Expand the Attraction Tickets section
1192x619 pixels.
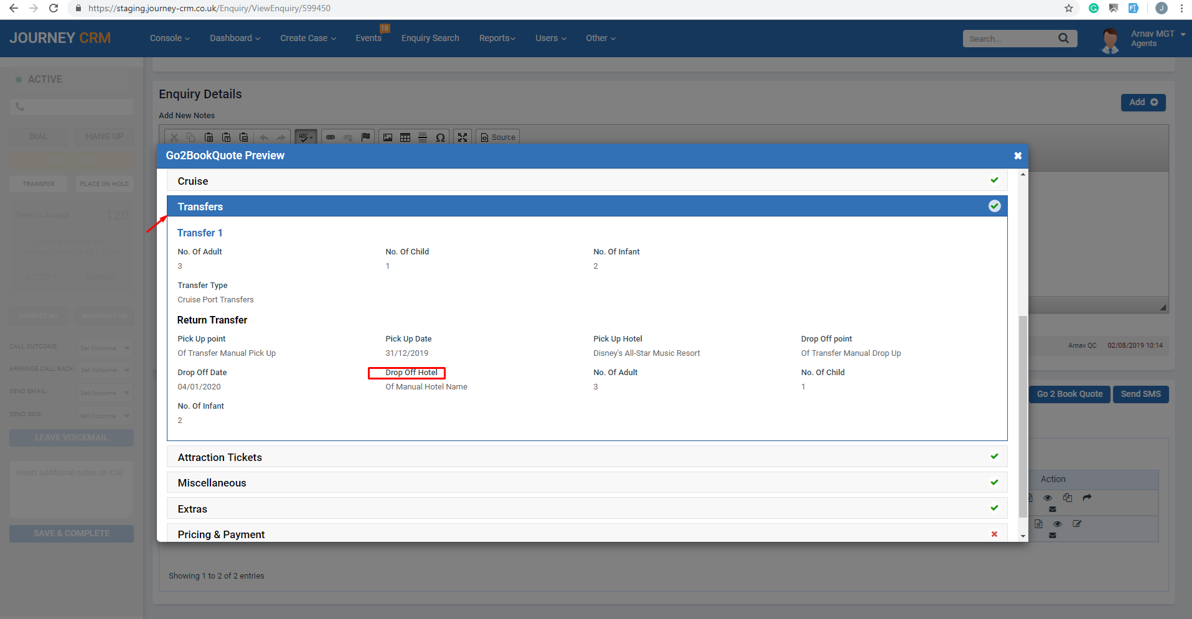pyautogui.click(x=587, y=457)
